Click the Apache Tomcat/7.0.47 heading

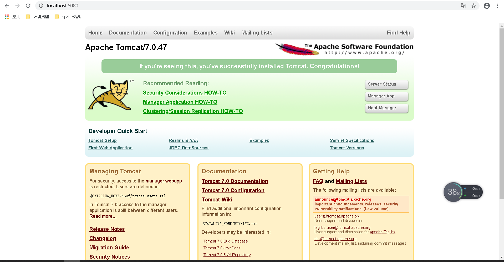(126, 47)
